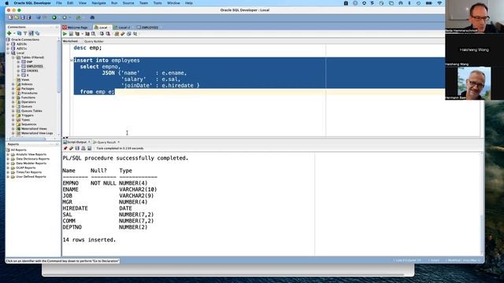Expand the Packages node
Screen dimensions: 504x283
pyautogui.click(x=13, y=89)
